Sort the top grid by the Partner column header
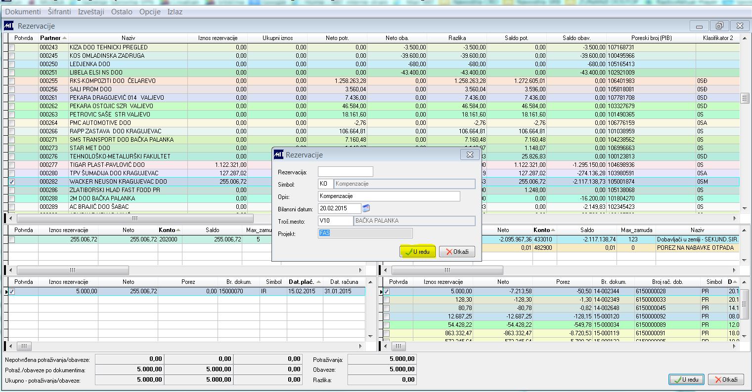 (53, 38)
